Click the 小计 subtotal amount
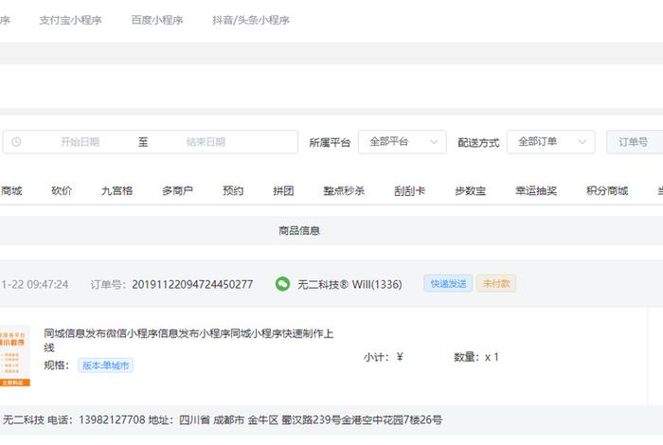This screenshot has height=445, width=663. (x=384, y=358)
